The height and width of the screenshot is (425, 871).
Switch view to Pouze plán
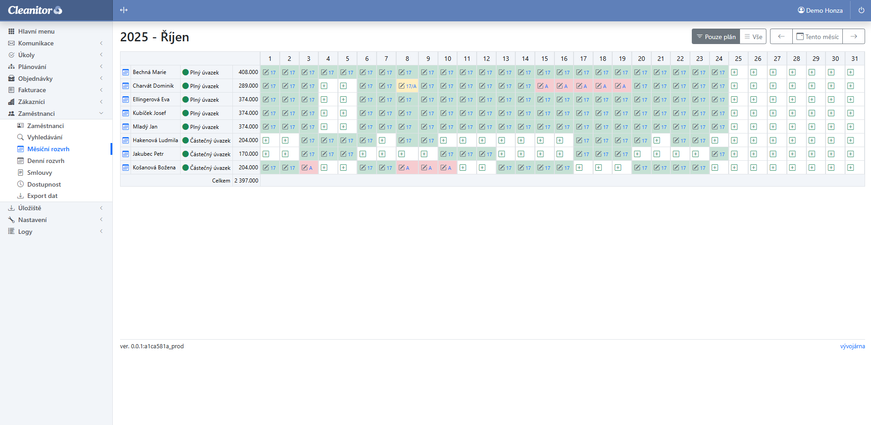[716, 36]
